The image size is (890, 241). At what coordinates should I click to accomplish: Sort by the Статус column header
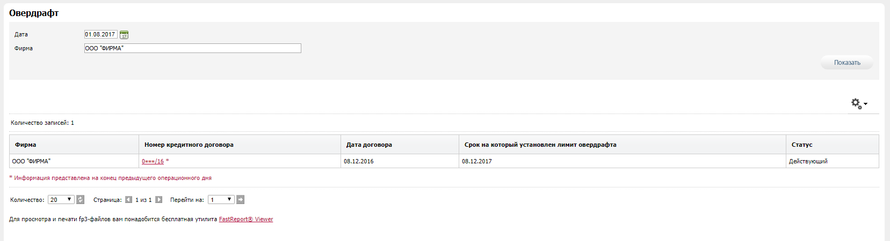tap(833, 145)
